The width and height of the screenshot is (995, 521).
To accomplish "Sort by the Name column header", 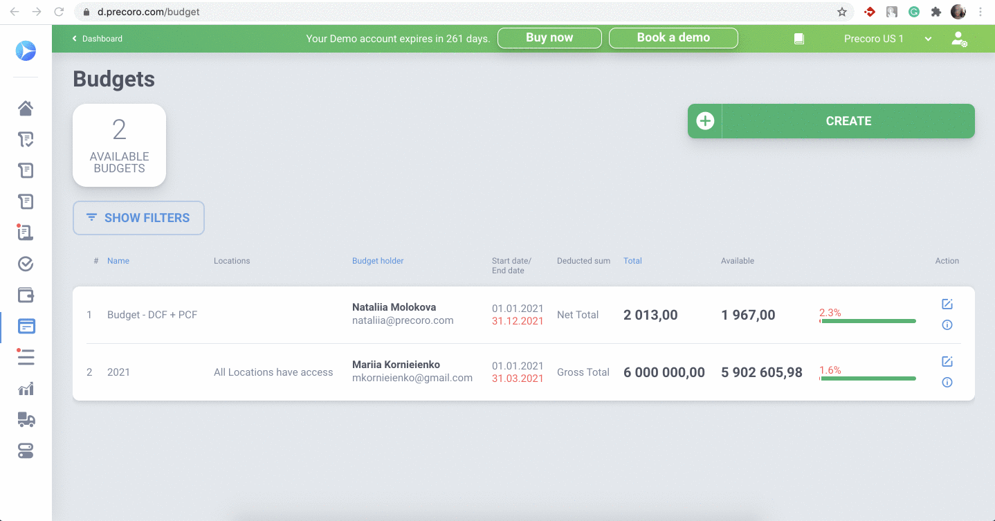I will click(118, 261).
